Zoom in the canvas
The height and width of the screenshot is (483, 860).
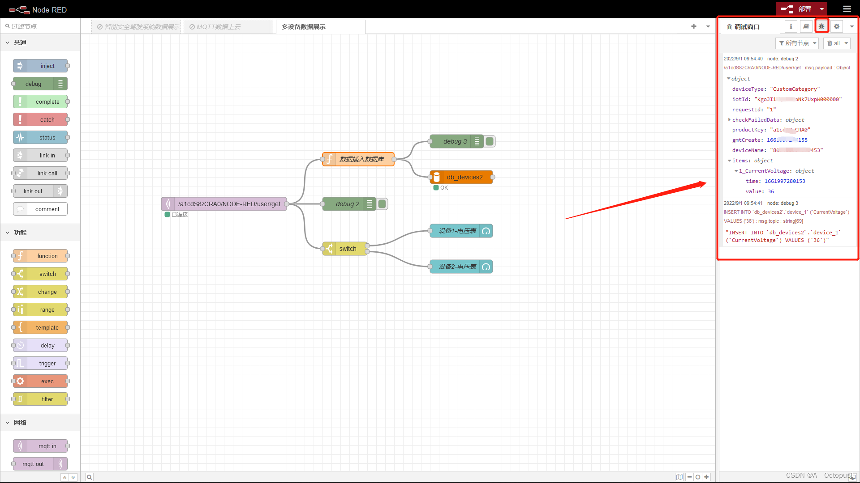(706, 477)
